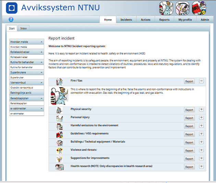
Task: Go to the Incidents menu
Action: coord(126,20)
